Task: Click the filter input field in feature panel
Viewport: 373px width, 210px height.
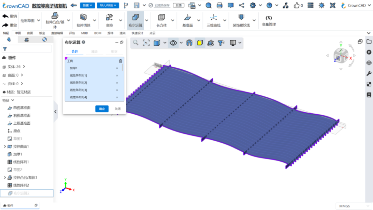Action: point(27,49)
